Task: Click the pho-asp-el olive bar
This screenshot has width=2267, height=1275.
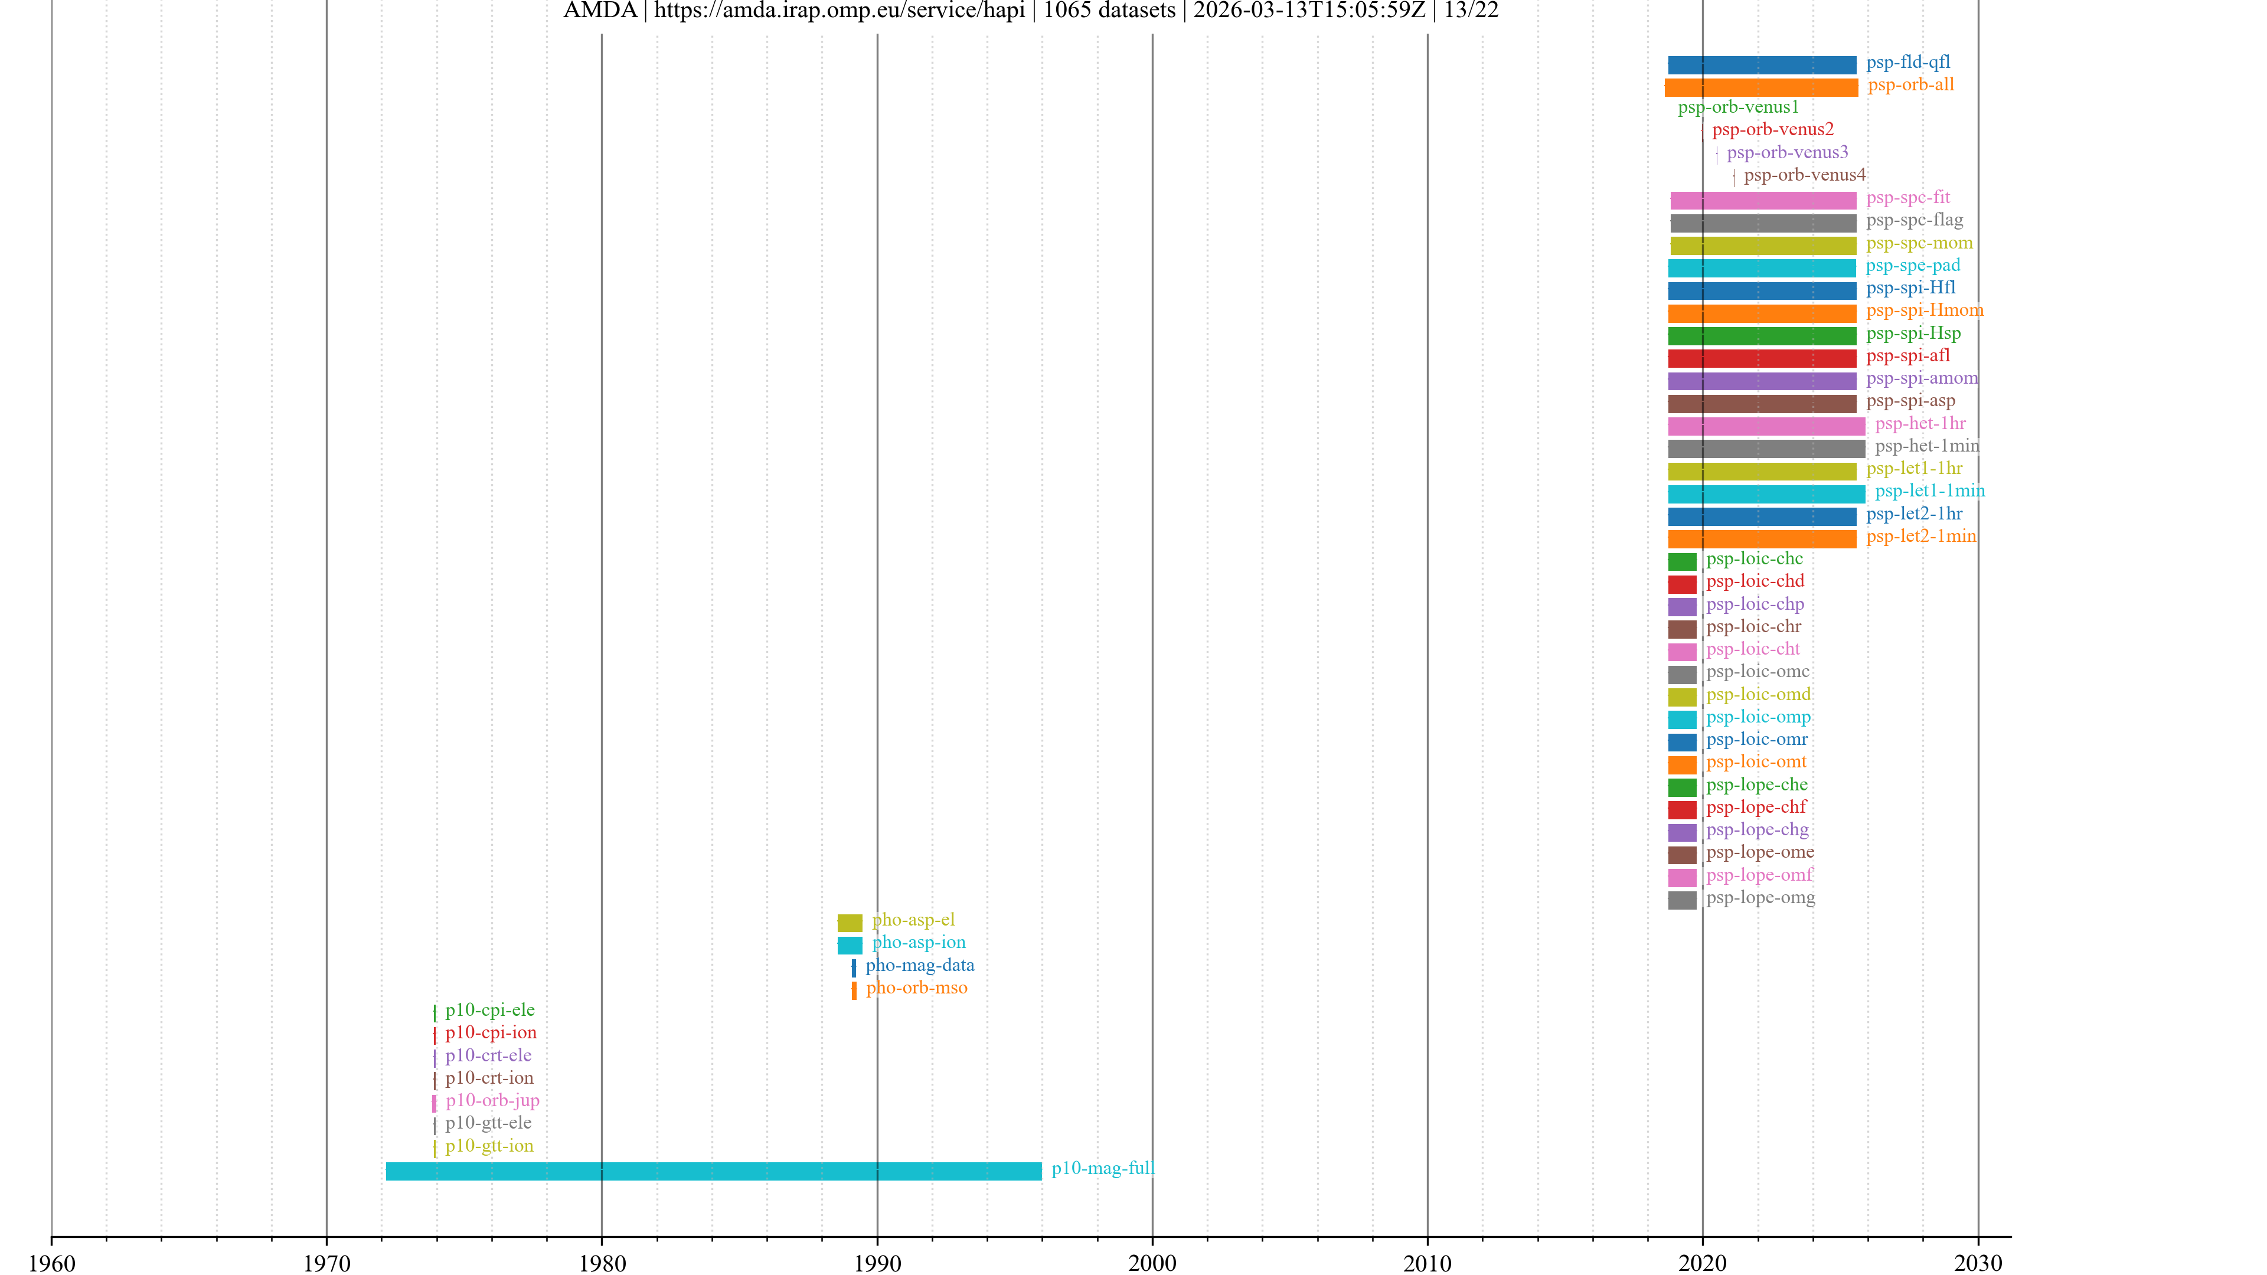Action: pyautogui.click(x=850, y=922)
